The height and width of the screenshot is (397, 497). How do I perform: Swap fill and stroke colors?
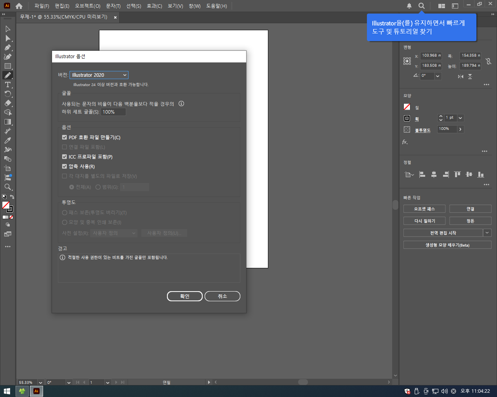pos(12,197)
